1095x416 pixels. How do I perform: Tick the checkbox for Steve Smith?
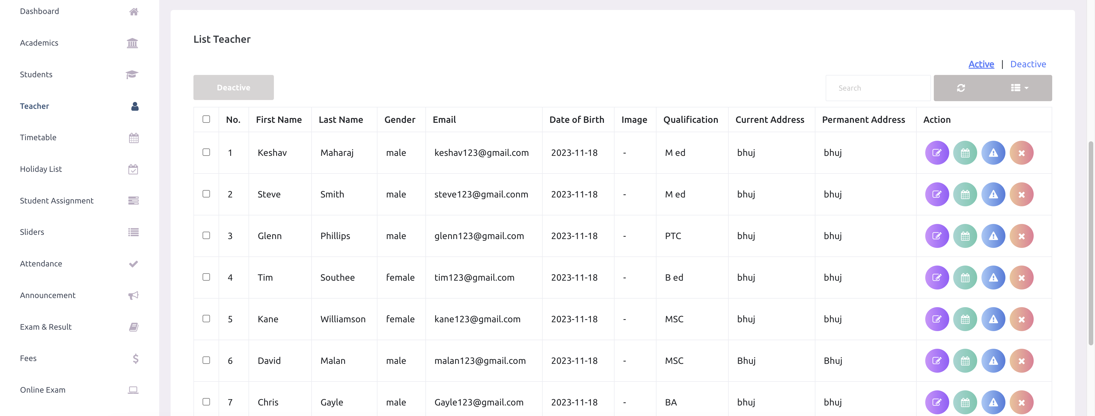tap(206, 194)
